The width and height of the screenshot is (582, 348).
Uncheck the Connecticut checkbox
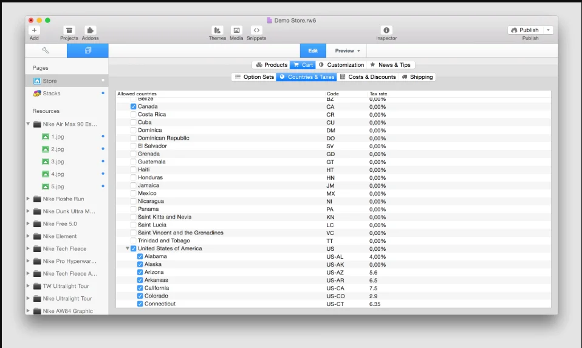point(140,304)
